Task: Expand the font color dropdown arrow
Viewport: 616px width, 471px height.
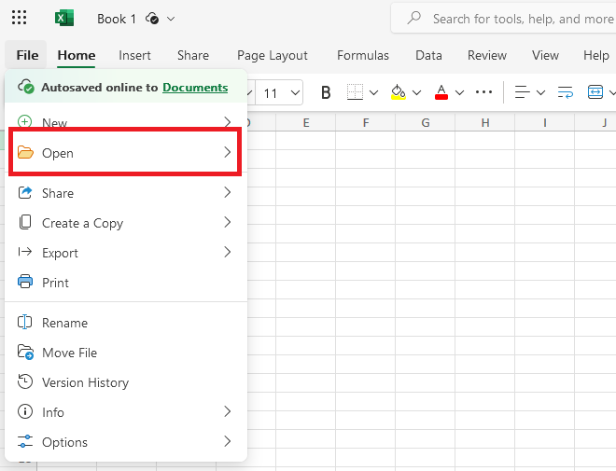Action: point(459,93)
